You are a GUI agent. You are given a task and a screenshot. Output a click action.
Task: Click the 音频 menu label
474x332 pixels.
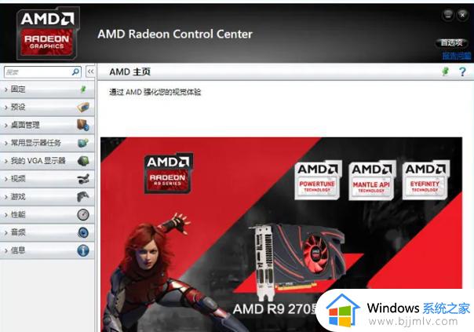point(18,232)
